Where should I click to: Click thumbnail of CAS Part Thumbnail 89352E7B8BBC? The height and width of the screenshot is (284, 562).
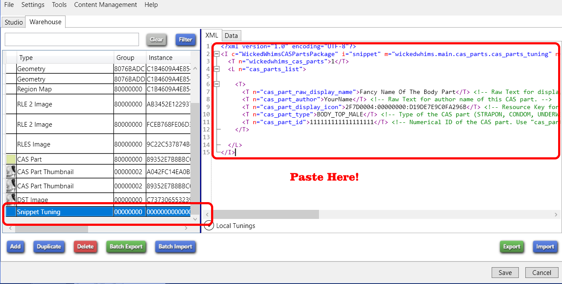(11, 186)
